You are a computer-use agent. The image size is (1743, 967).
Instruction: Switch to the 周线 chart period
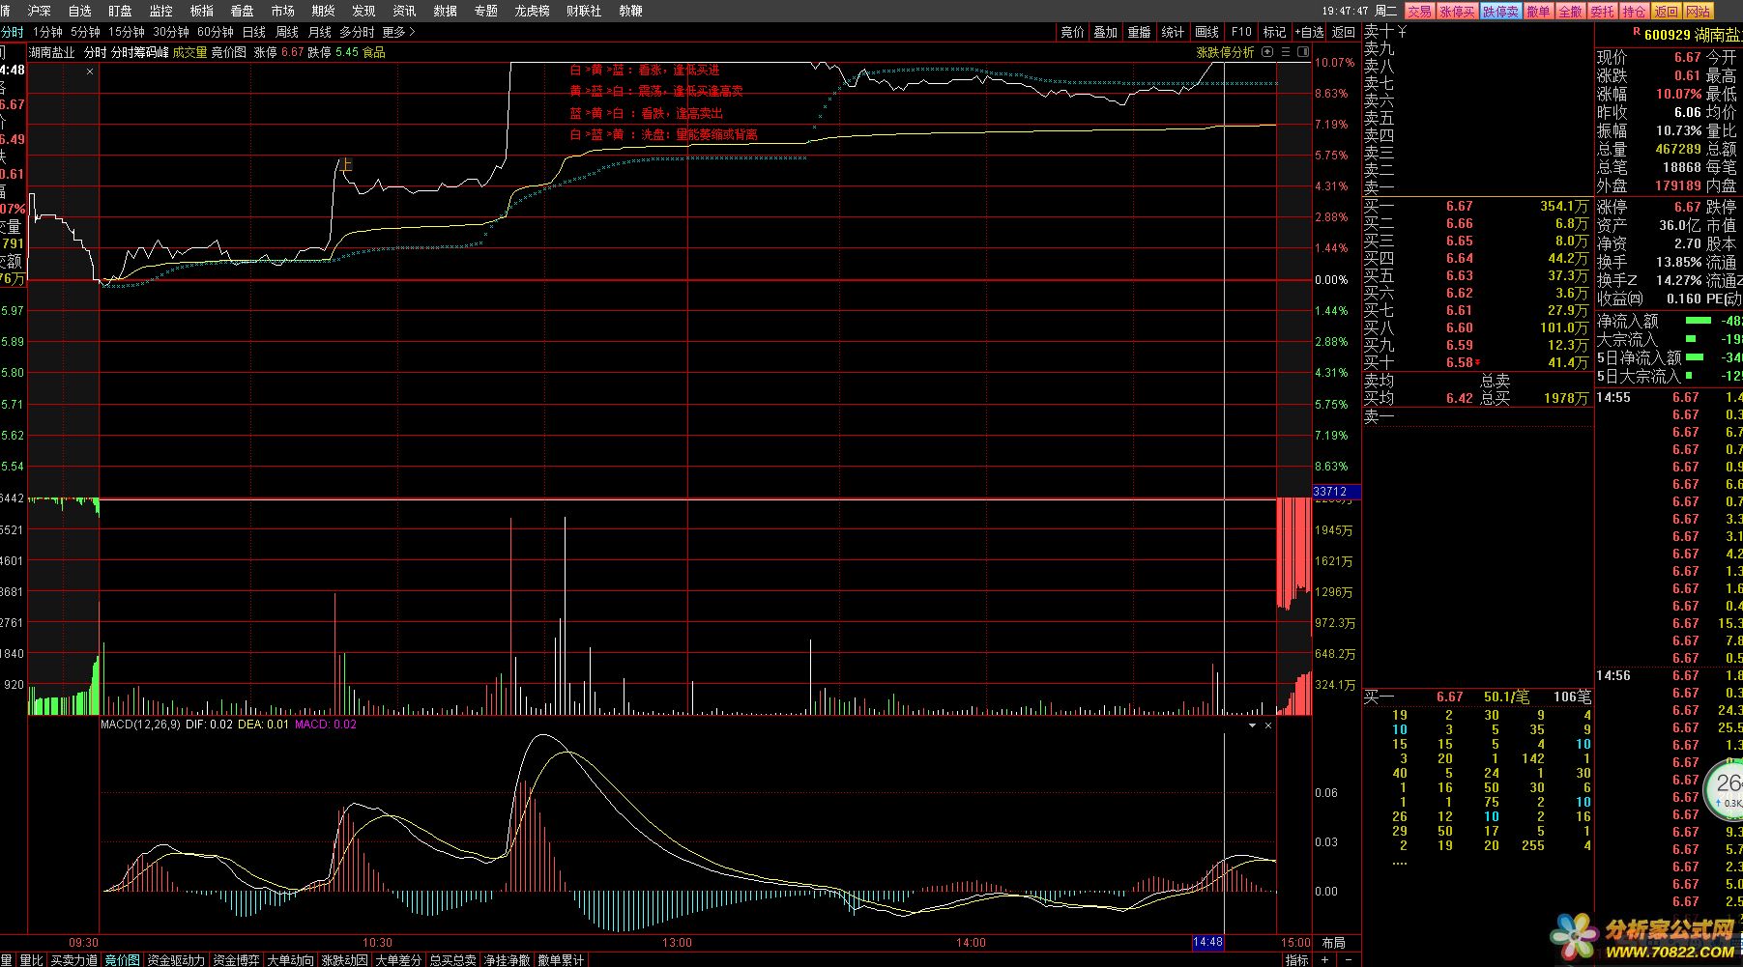[x=287, y=32]
